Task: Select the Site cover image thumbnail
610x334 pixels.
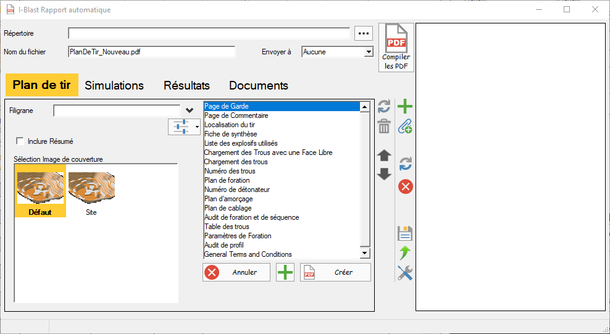Action: 91,191
